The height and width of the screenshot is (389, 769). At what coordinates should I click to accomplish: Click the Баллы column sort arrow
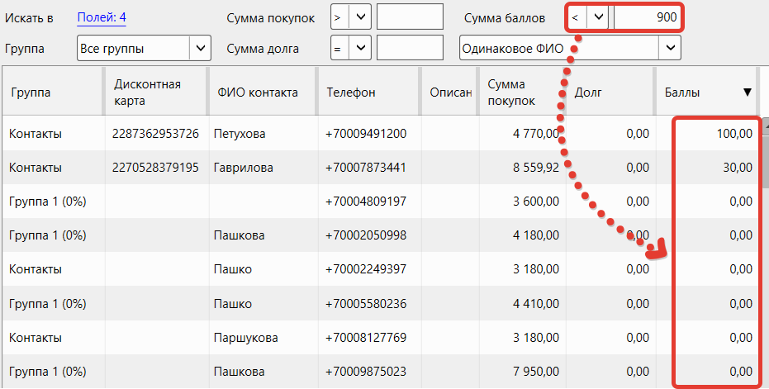(x=747, y=93)
